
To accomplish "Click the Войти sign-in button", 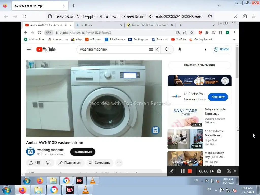I will [x=221, y=49].
